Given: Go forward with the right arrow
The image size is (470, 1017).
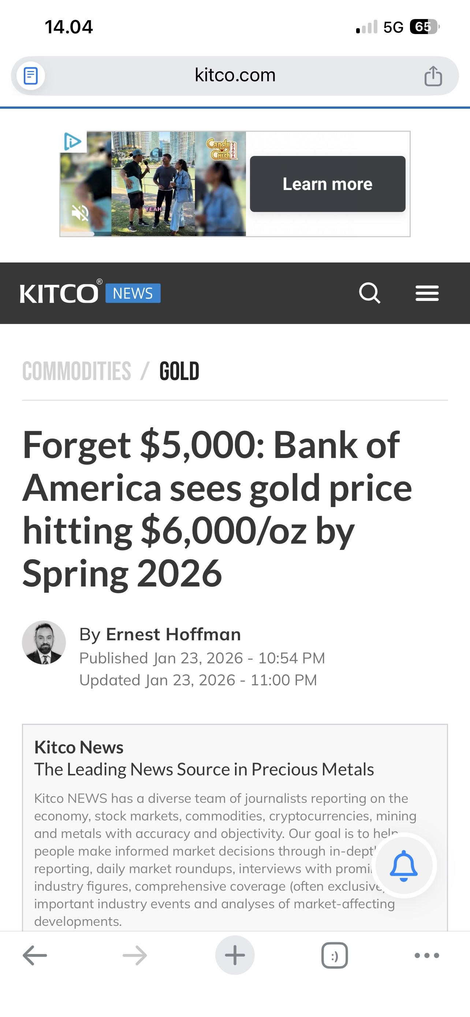Looking at the screenshot, I should pyautogui.click(x=135, y=955).
